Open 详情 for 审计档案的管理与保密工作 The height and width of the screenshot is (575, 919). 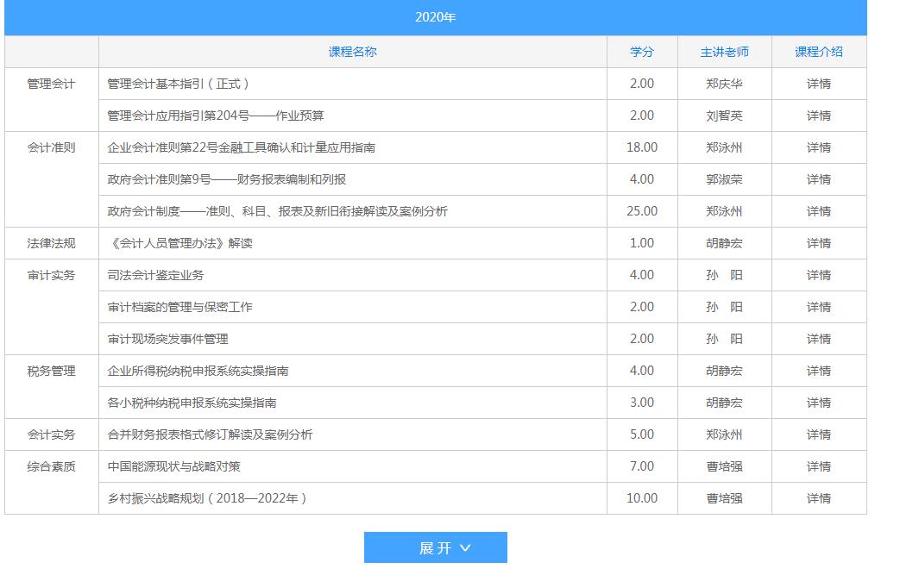click(x=818, y=307)
